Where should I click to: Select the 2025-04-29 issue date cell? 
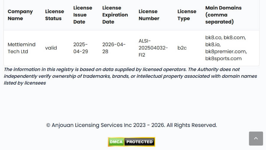point(80,48)
